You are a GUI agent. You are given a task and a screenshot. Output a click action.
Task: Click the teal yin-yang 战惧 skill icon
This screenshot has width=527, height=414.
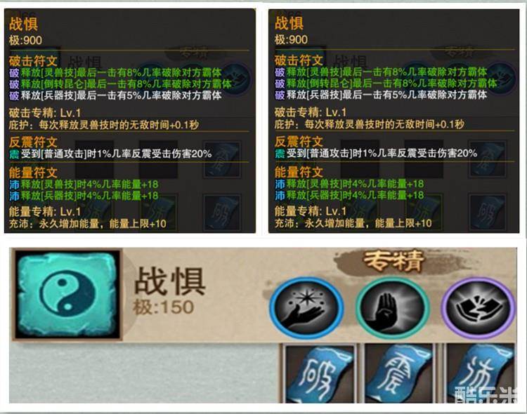coord(67,295)
